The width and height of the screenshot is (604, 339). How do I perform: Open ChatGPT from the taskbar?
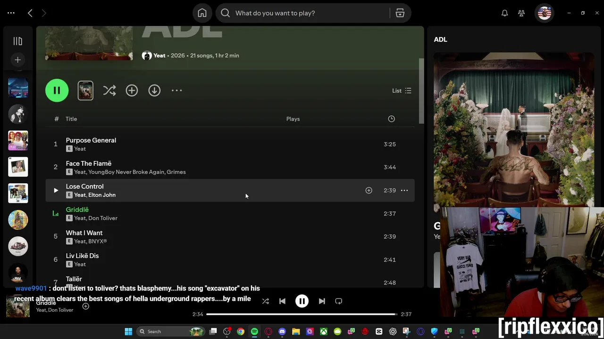393,331
